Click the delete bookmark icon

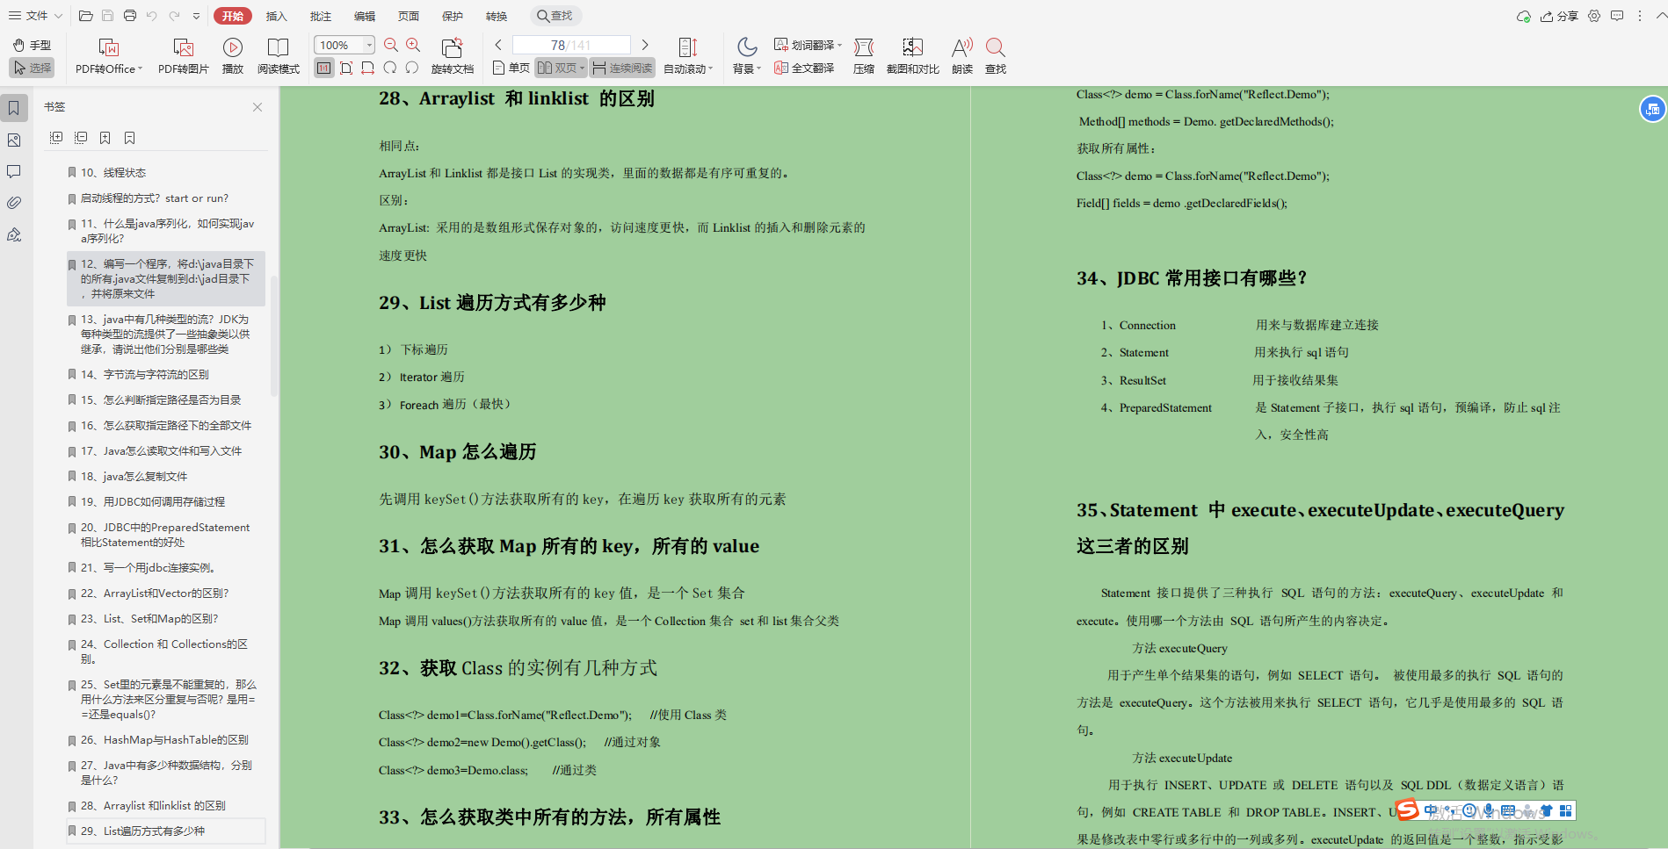point(130,138)
